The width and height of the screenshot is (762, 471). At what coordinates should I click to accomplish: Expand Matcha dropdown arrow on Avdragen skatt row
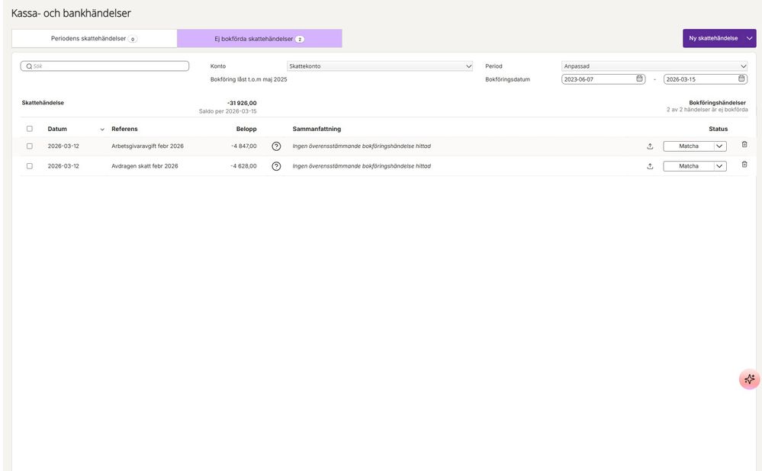point(720,166)
